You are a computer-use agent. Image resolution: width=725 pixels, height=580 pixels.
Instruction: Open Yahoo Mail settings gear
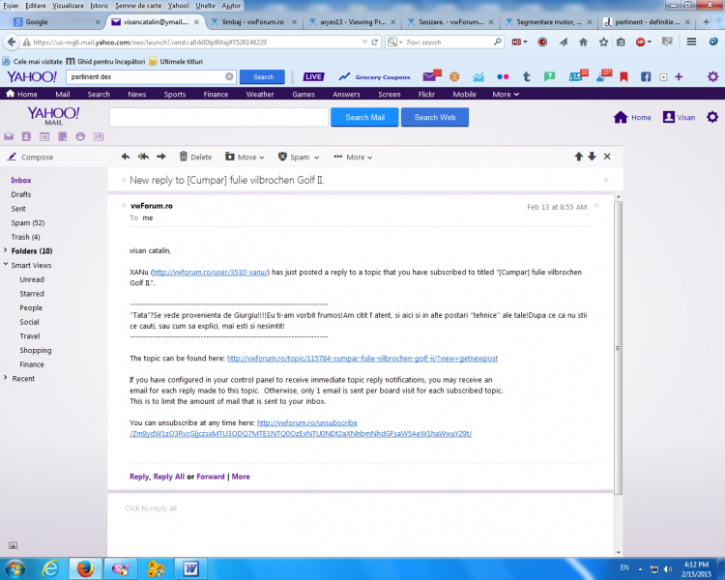click(712, 117)
